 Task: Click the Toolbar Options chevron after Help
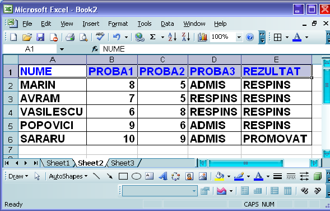(x=262, y=37)
